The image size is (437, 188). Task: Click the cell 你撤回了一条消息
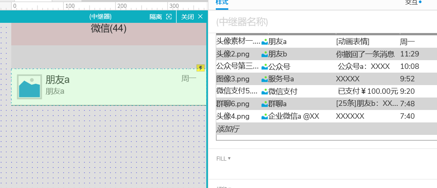[x=365, y=54]
